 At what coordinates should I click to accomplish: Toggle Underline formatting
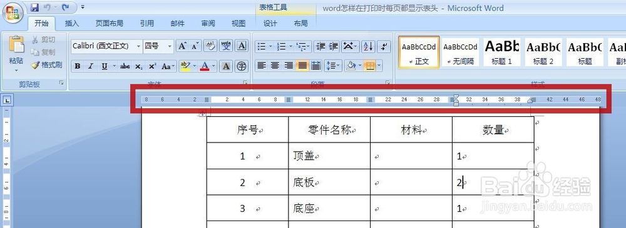[x=104, y=66]
